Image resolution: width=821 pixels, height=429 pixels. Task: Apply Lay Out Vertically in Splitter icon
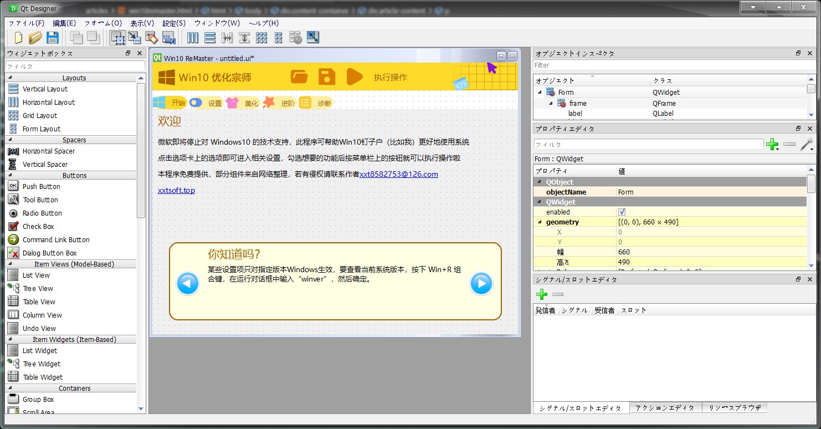coord(244,38)
